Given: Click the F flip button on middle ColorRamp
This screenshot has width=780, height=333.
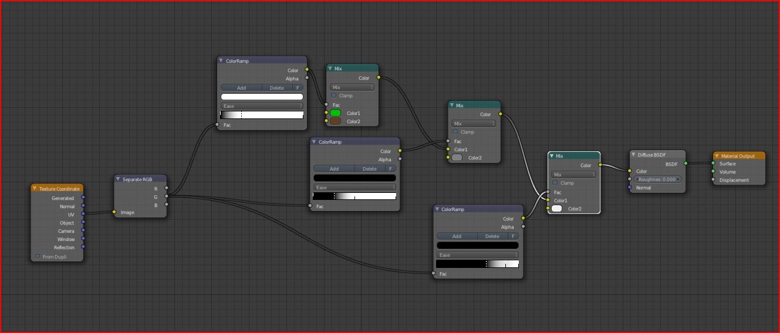Looking at the screenshot, I should coord(391,169).
